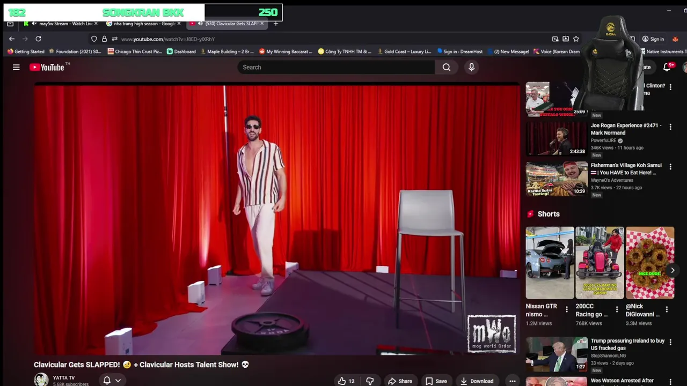The image size is (687, 386).
Task: Open Nick DiGiovanni short thumbnail
Action: [649, 263]
